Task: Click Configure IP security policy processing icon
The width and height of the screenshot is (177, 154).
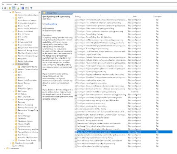Action: pos(75,49)
